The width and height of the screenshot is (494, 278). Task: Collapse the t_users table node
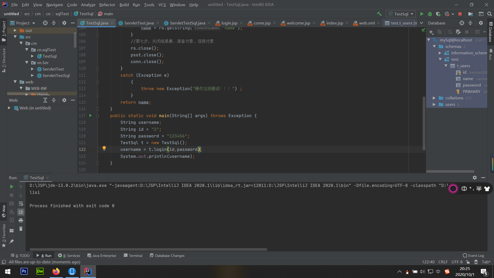446,66
